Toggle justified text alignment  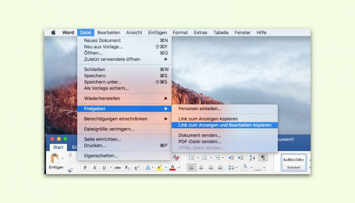click(220, 167)
